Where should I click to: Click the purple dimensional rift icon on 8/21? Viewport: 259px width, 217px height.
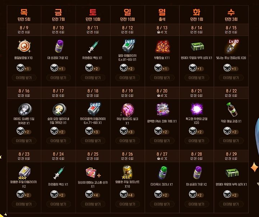pos(196,109)
